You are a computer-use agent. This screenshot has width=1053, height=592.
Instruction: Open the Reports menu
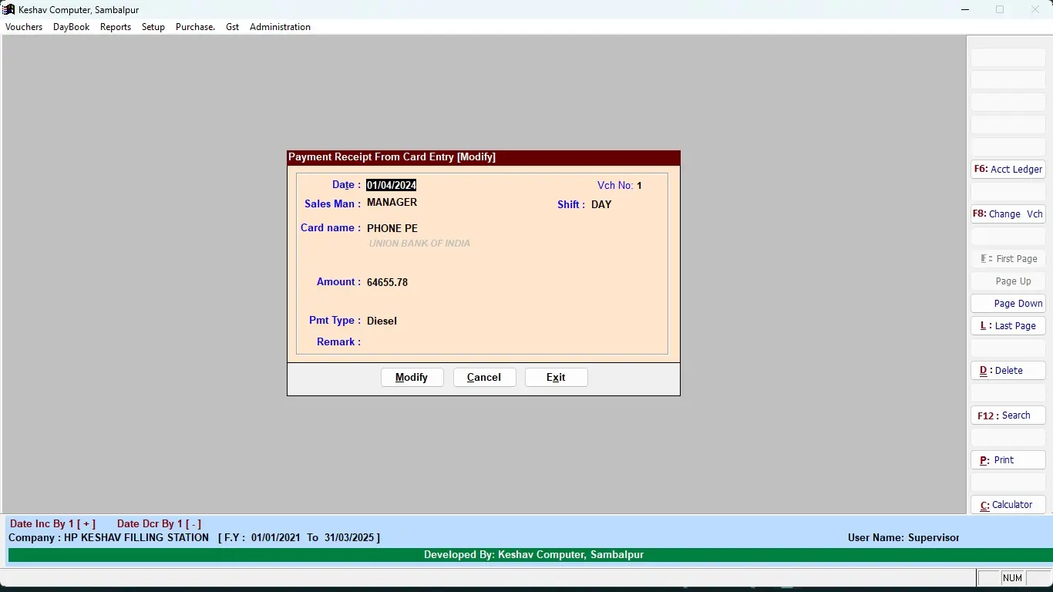coord(116,27)
